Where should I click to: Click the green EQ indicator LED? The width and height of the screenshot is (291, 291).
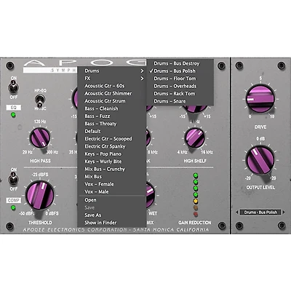pos(13,115)
